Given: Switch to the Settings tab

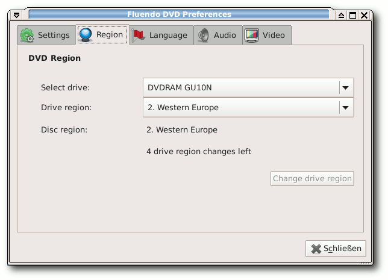Looking at the screenshot, I should pos(46,35).
